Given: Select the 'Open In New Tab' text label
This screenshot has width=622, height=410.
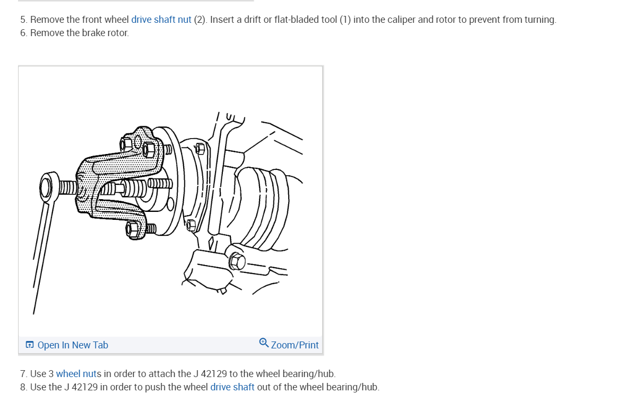Looking at the screenshot, I should point(73,345).
